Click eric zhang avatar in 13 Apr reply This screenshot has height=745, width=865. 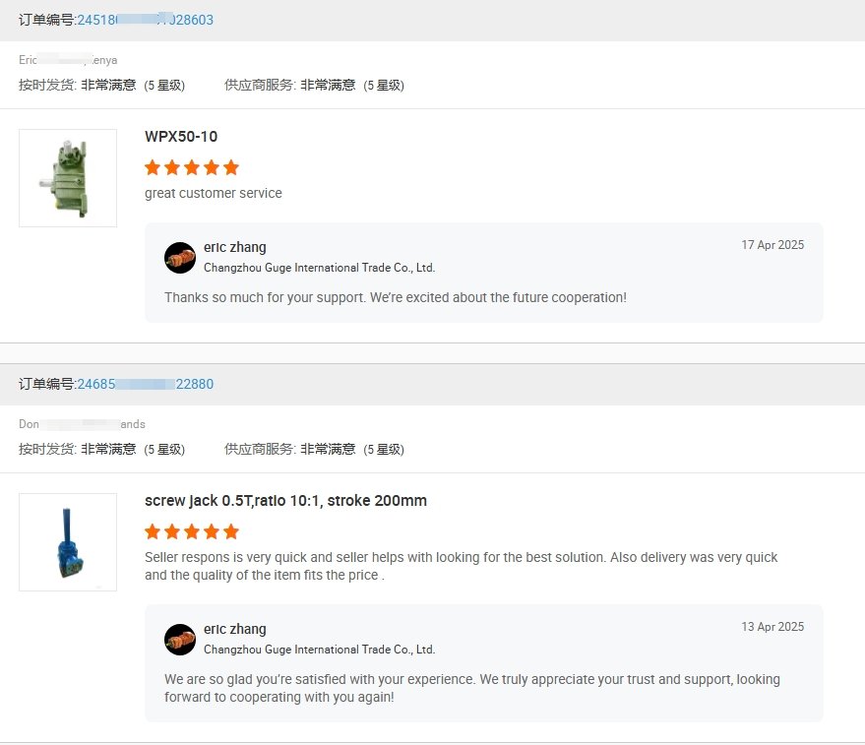coord(180,640)
